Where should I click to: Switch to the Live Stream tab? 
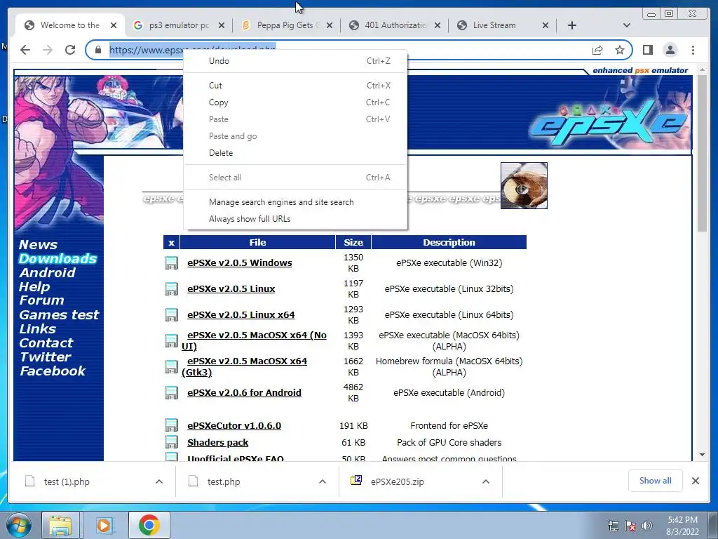click(494, 25)
